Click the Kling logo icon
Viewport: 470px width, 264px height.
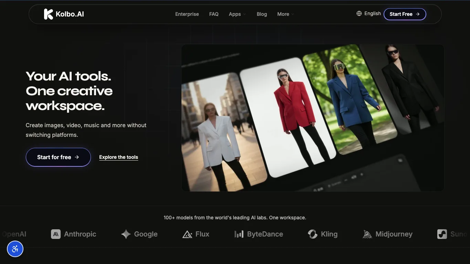tap(313, 234)
